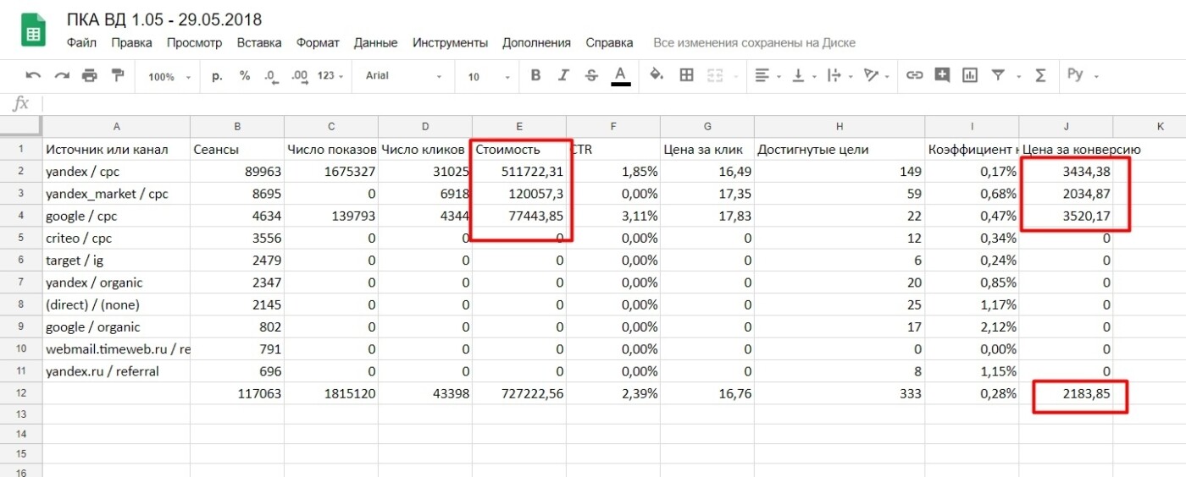This screenshot has height=477, width=1186.
Task: Select the cell 'target / ig'
Action: (x=116, y=260)
